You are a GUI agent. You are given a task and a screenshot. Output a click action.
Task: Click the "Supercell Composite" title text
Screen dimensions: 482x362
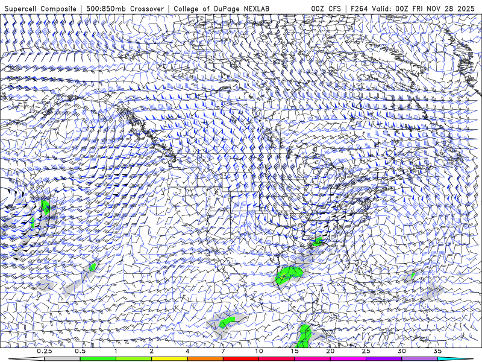click(40, 8)
